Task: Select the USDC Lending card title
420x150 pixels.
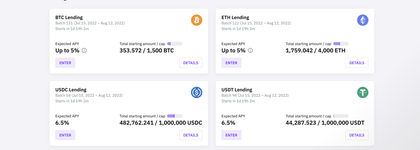Action: pyautogui.click(x=71, y=90)
